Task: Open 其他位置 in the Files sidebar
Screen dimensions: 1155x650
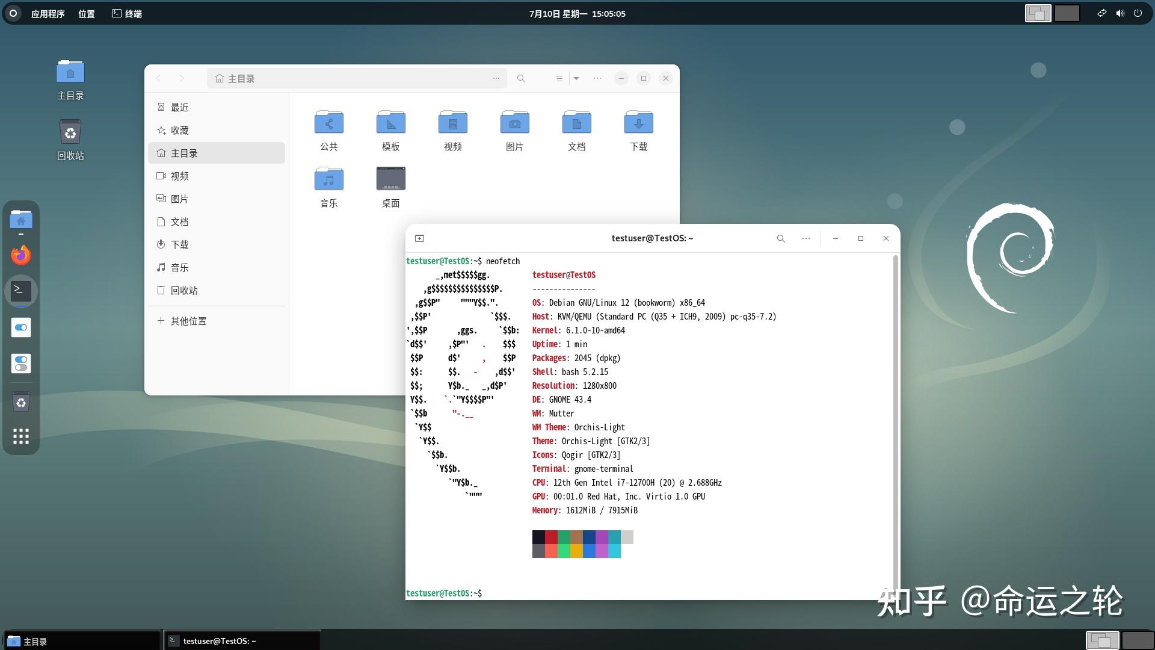Action: pos(188,321)
